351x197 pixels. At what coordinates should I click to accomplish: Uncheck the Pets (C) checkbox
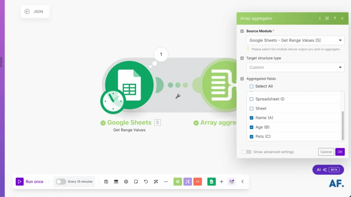[x=251, y=136]
